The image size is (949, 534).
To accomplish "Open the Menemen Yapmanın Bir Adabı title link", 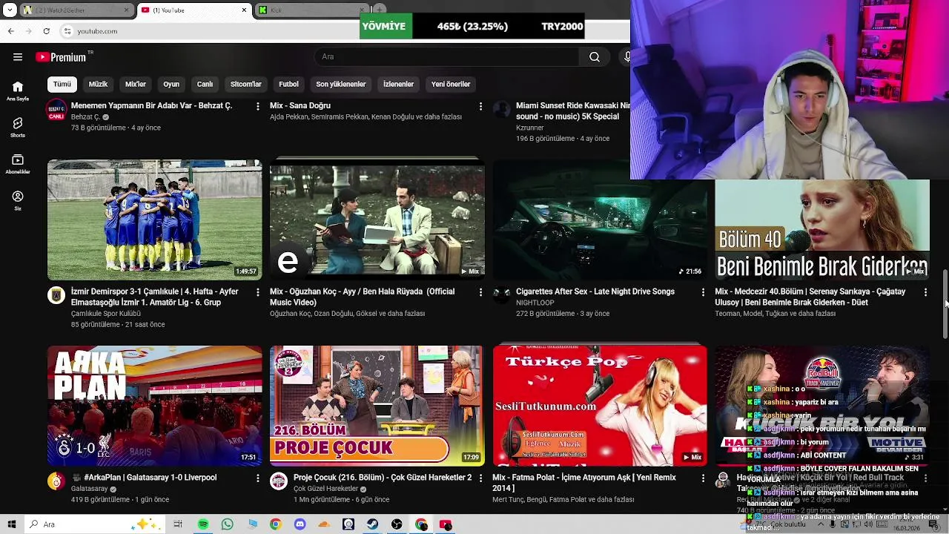I will [151, 106].
